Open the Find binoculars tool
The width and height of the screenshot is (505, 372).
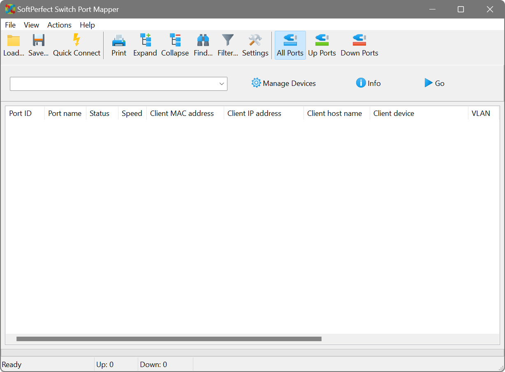pyautogui.click(x=203, y=45)
